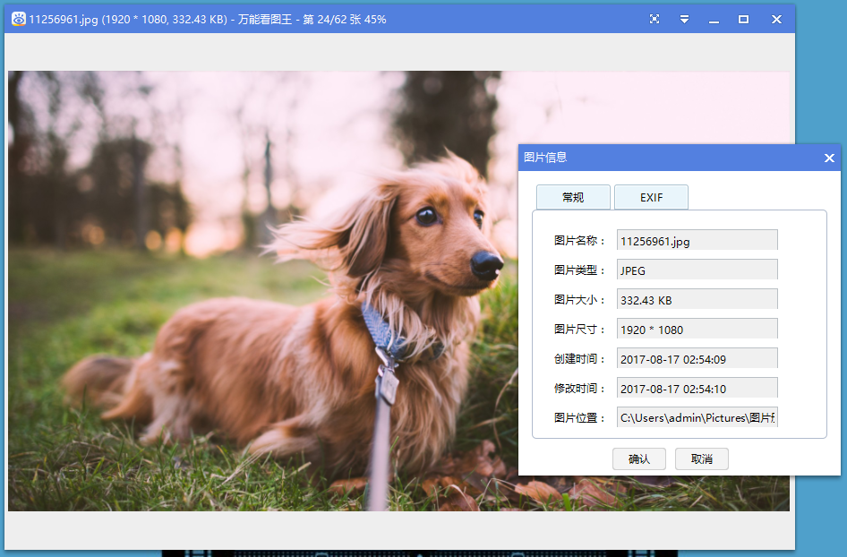
Task: Click the 确认 button
Action: 639,458
